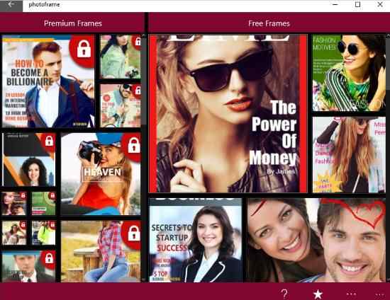The image size is (390, 300).
Task: Select the pink fashion frame with long-haired woman
Action: 349,154
